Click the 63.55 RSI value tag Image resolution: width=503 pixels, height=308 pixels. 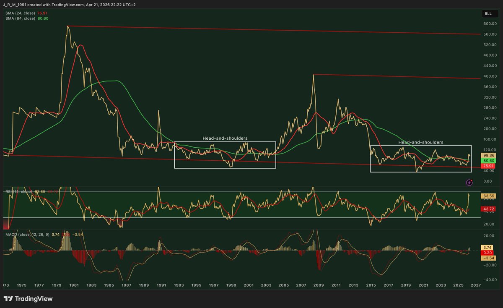pos(489,196)
